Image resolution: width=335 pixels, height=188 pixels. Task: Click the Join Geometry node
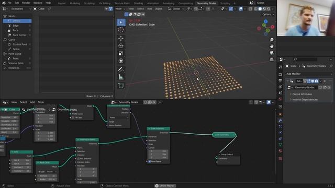point(224,135)
